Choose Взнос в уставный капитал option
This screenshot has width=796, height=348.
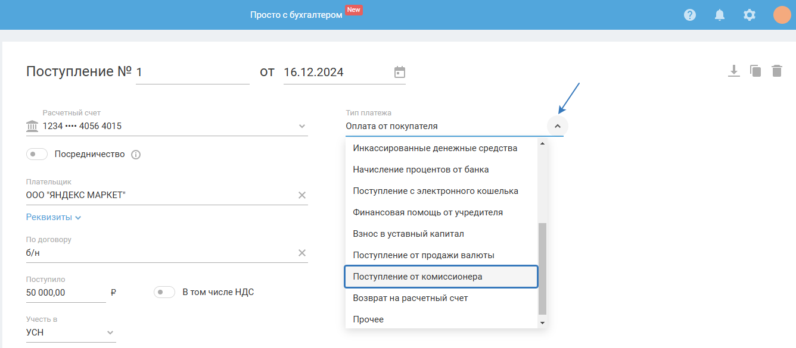coord(408,234)
